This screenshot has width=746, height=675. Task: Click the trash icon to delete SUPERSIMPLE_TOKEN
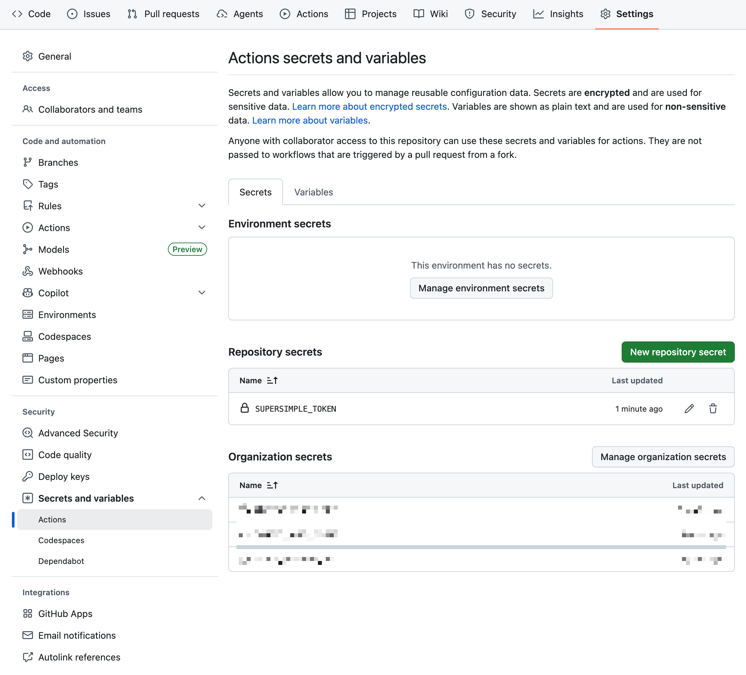(713, 409)
